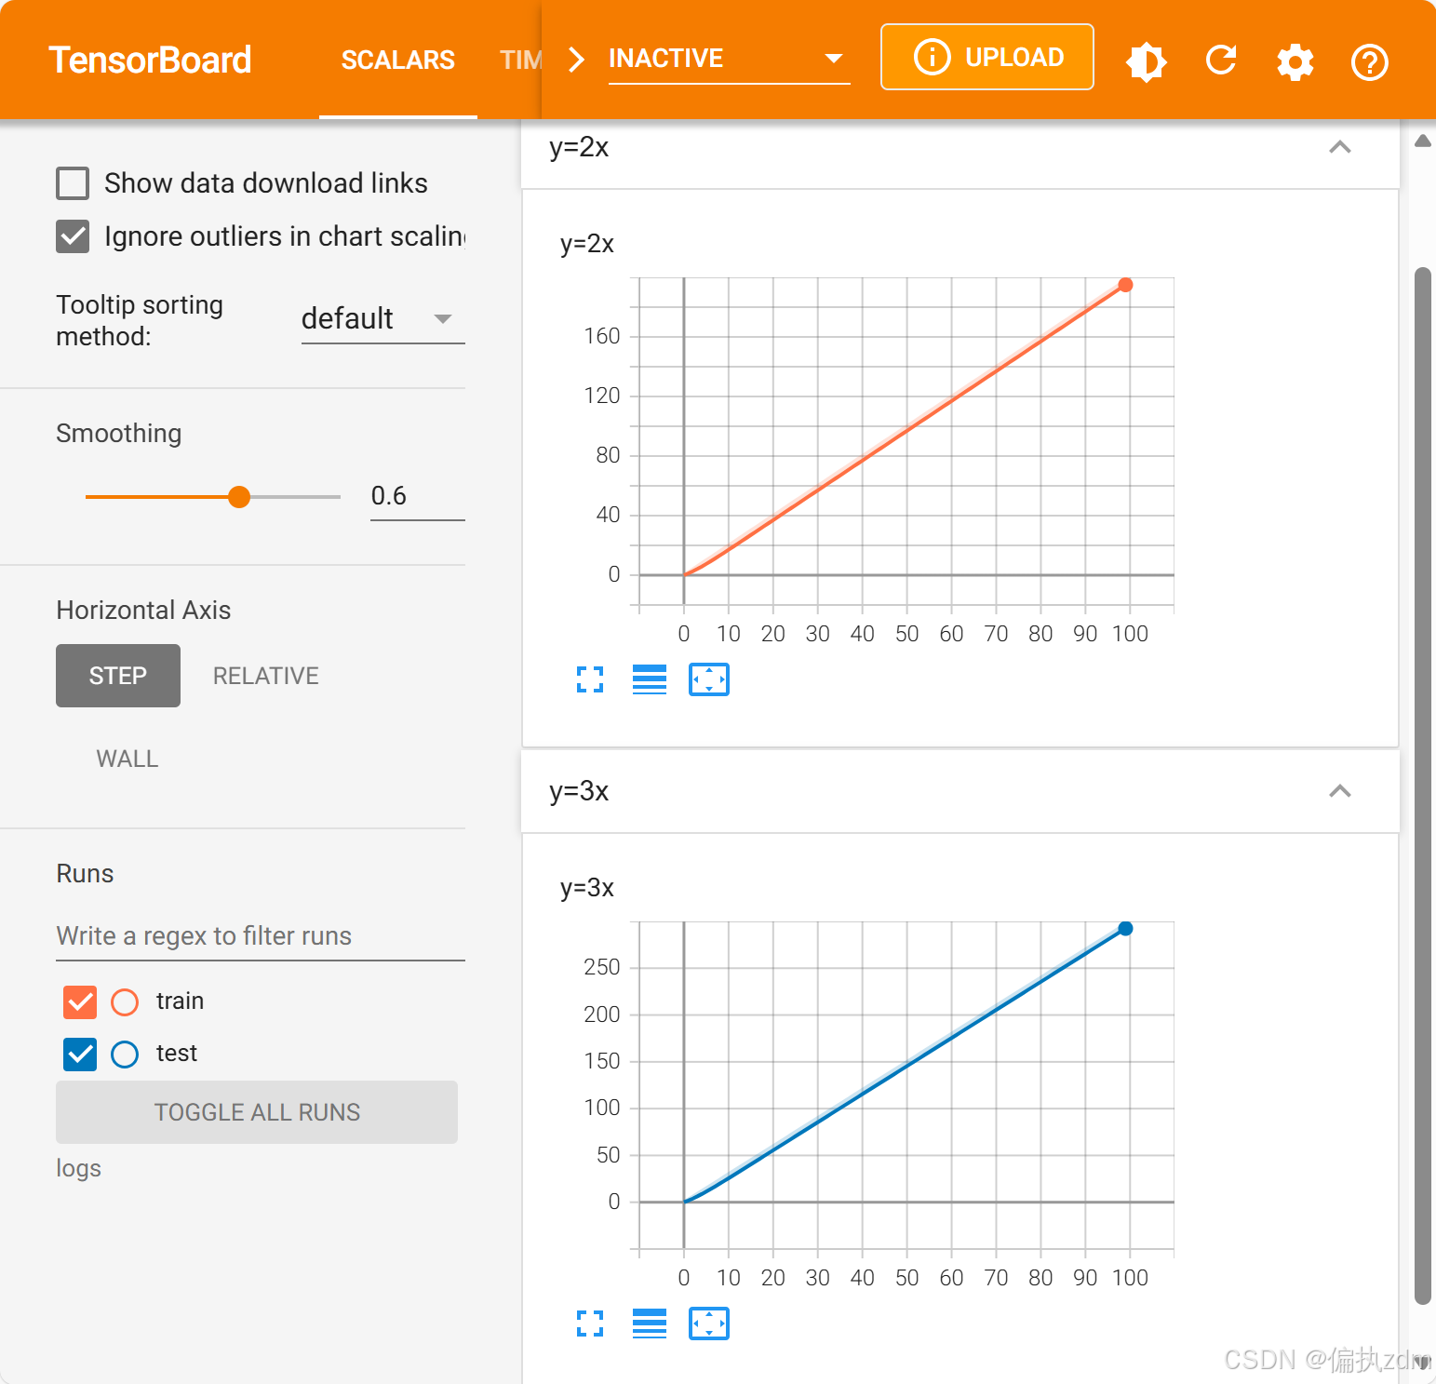This screenshot has width=1436, height=1384.
Task: Open the partially hidden TIME SERIES tab
Action: 521,60
